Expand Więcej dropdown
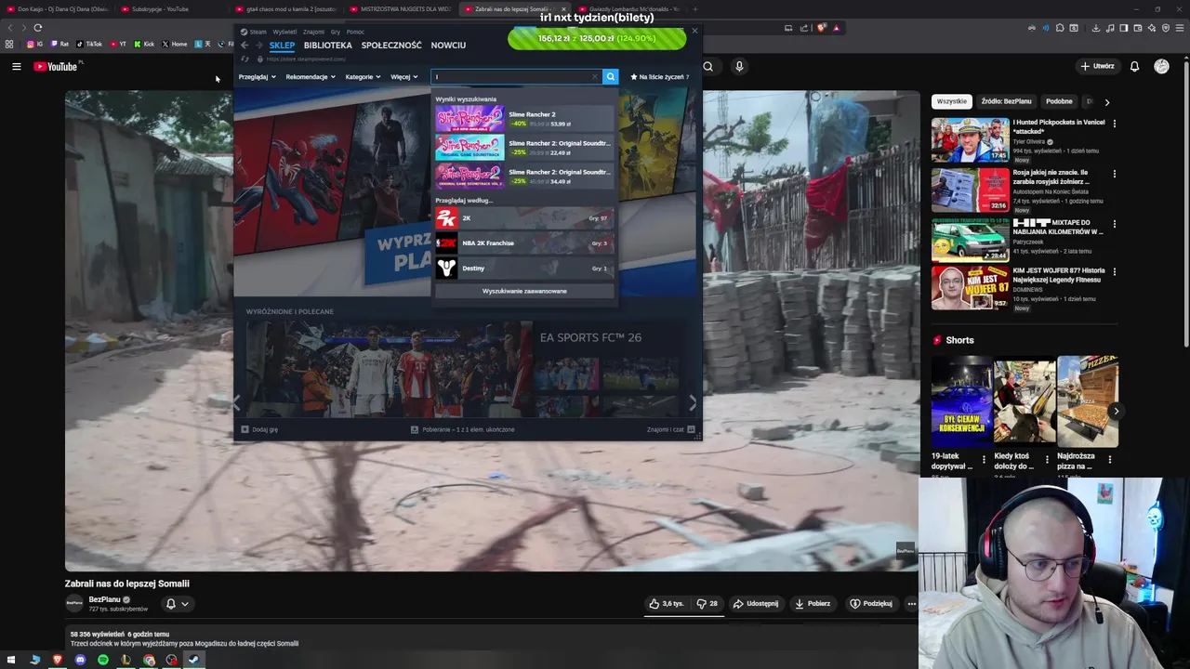1190x669 pixels. [404, 77]
